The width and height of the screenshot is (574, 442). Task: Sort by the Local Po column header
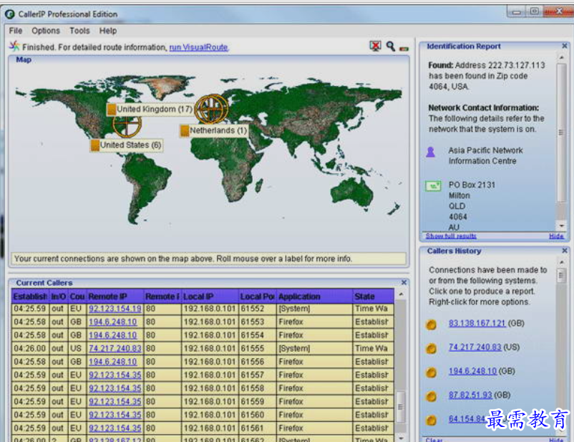click(x=258, y=296)
